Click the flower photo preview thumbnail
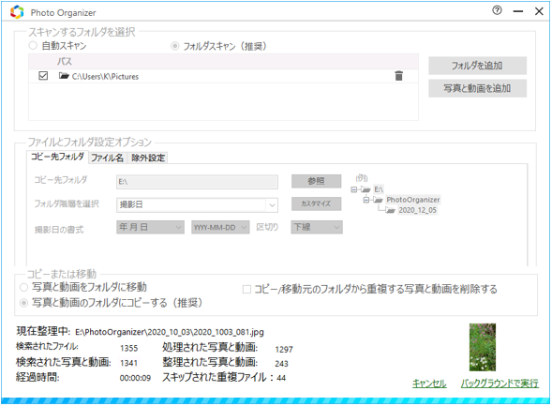Image resolution: width=552 pixels, height=406 pixels. pyautogui.click(x=483, y=347)
